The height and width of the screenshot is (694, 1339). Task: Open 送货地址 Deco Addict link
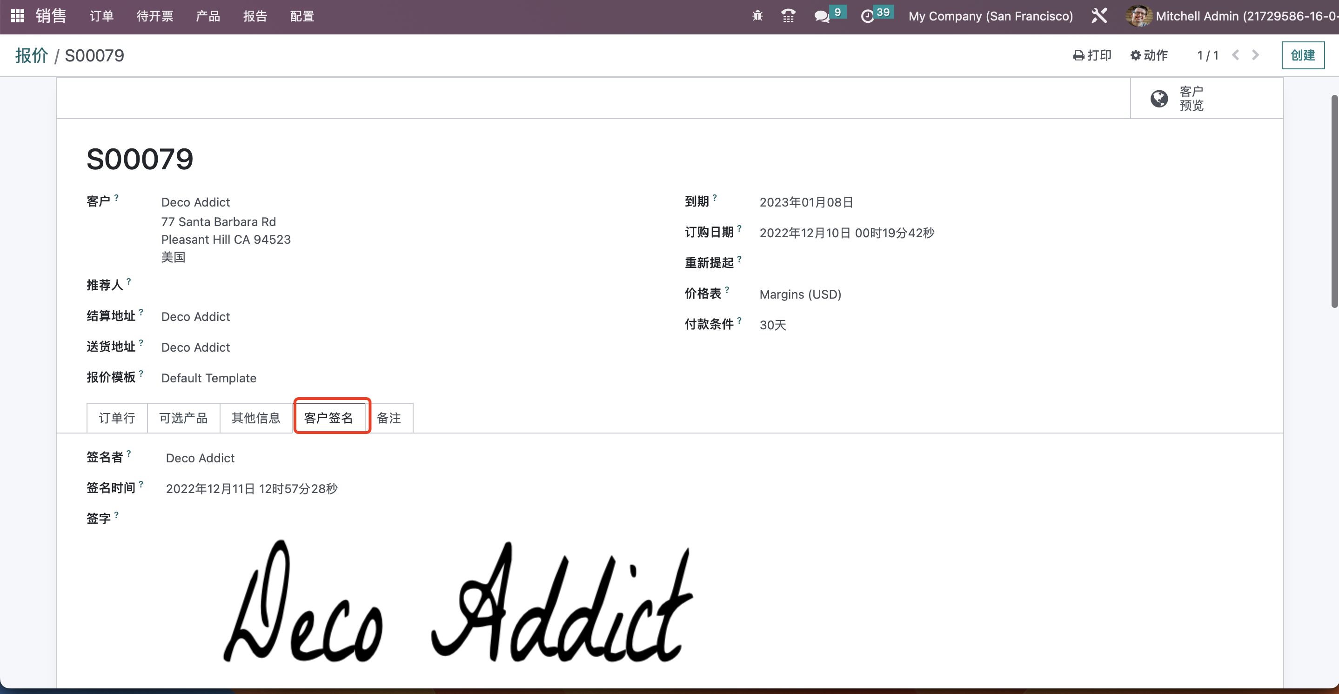[x=195, y=347]
